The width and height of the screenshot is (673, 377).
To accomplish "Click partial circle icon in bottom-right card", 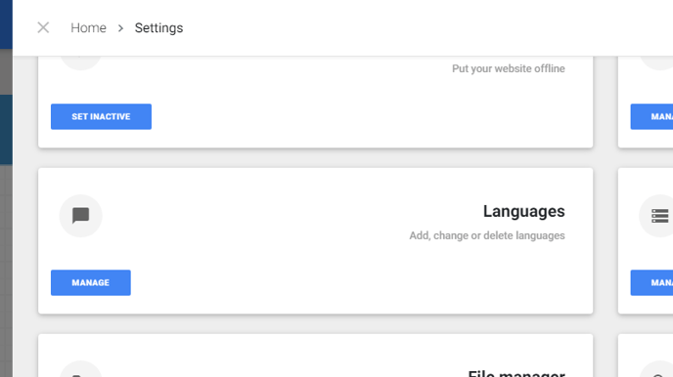I will click(655, 369).
